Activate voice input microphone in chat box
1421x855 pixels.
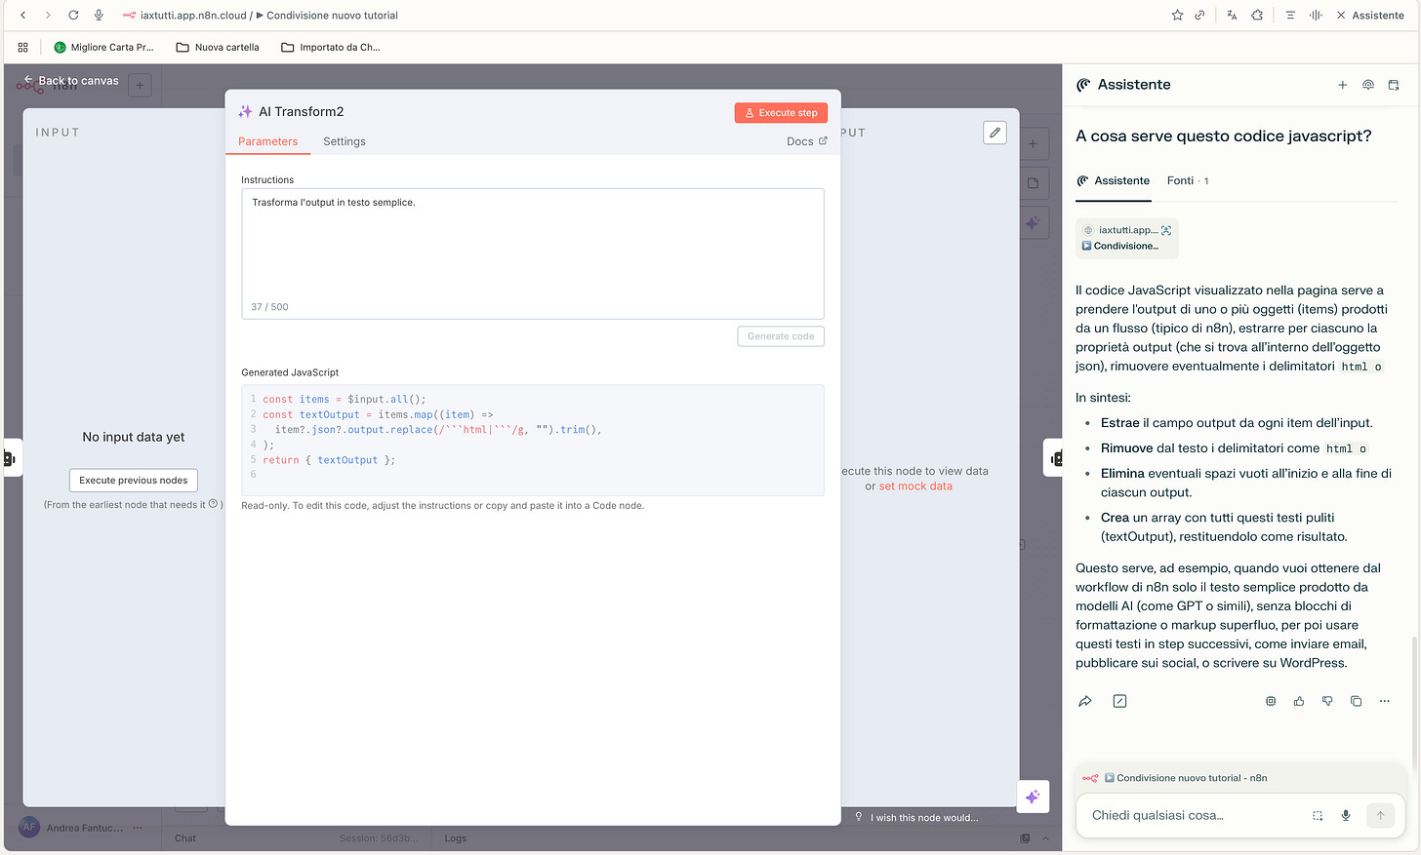(1346, 816)
